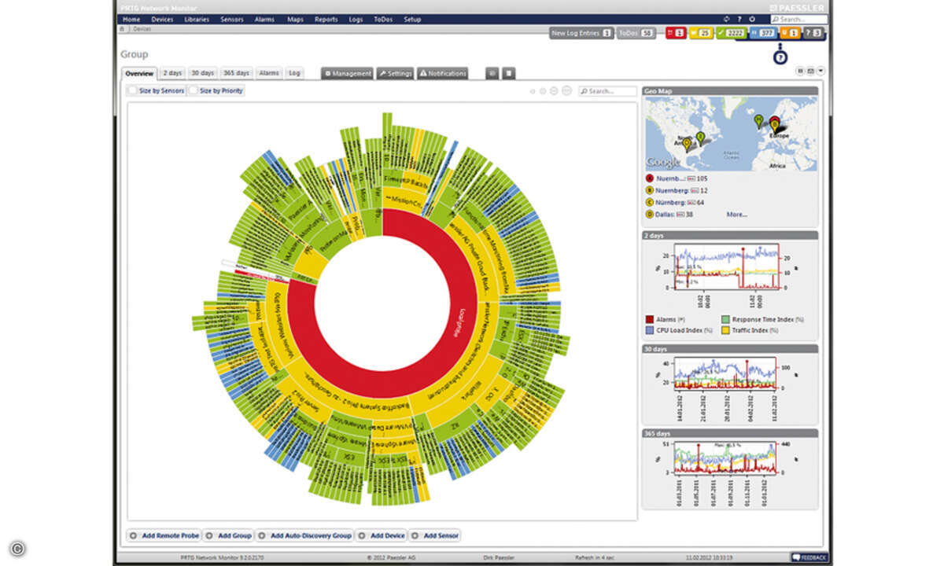
Task: Click the gray unknown sensors badge
Action: [x=814, y=33]
